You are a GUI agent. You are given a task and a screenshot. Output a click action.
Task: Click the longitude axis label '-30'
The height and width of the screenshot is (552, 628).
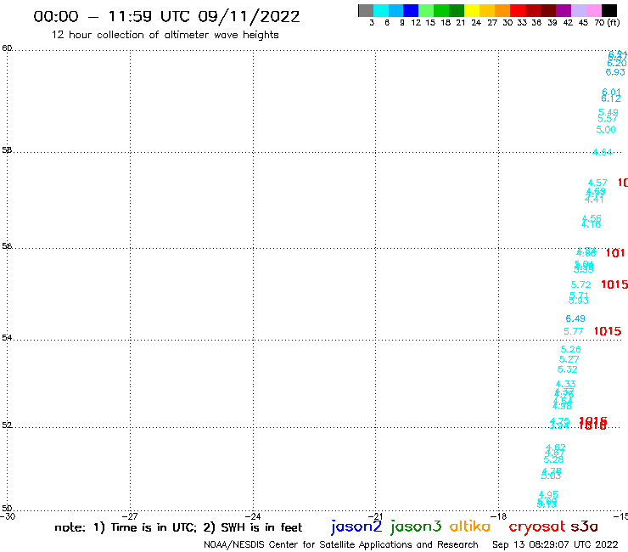[x=8, y=516]
